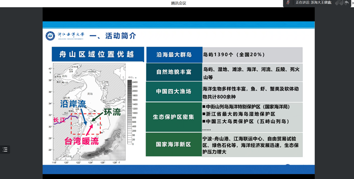Open the list panel icon on left edge
354x179 pixels.
pyautogui.click(x=5, y=150)
